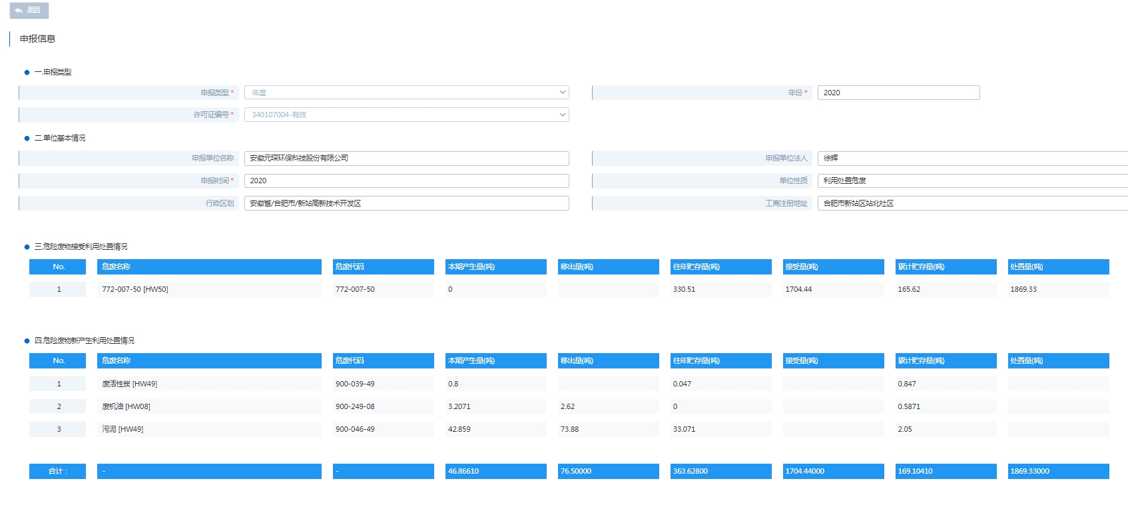The height and width of the screenshot is (515, 1128).
Task: Click the 废机油 [HW08] table cell
Action: tap(208, 407)
